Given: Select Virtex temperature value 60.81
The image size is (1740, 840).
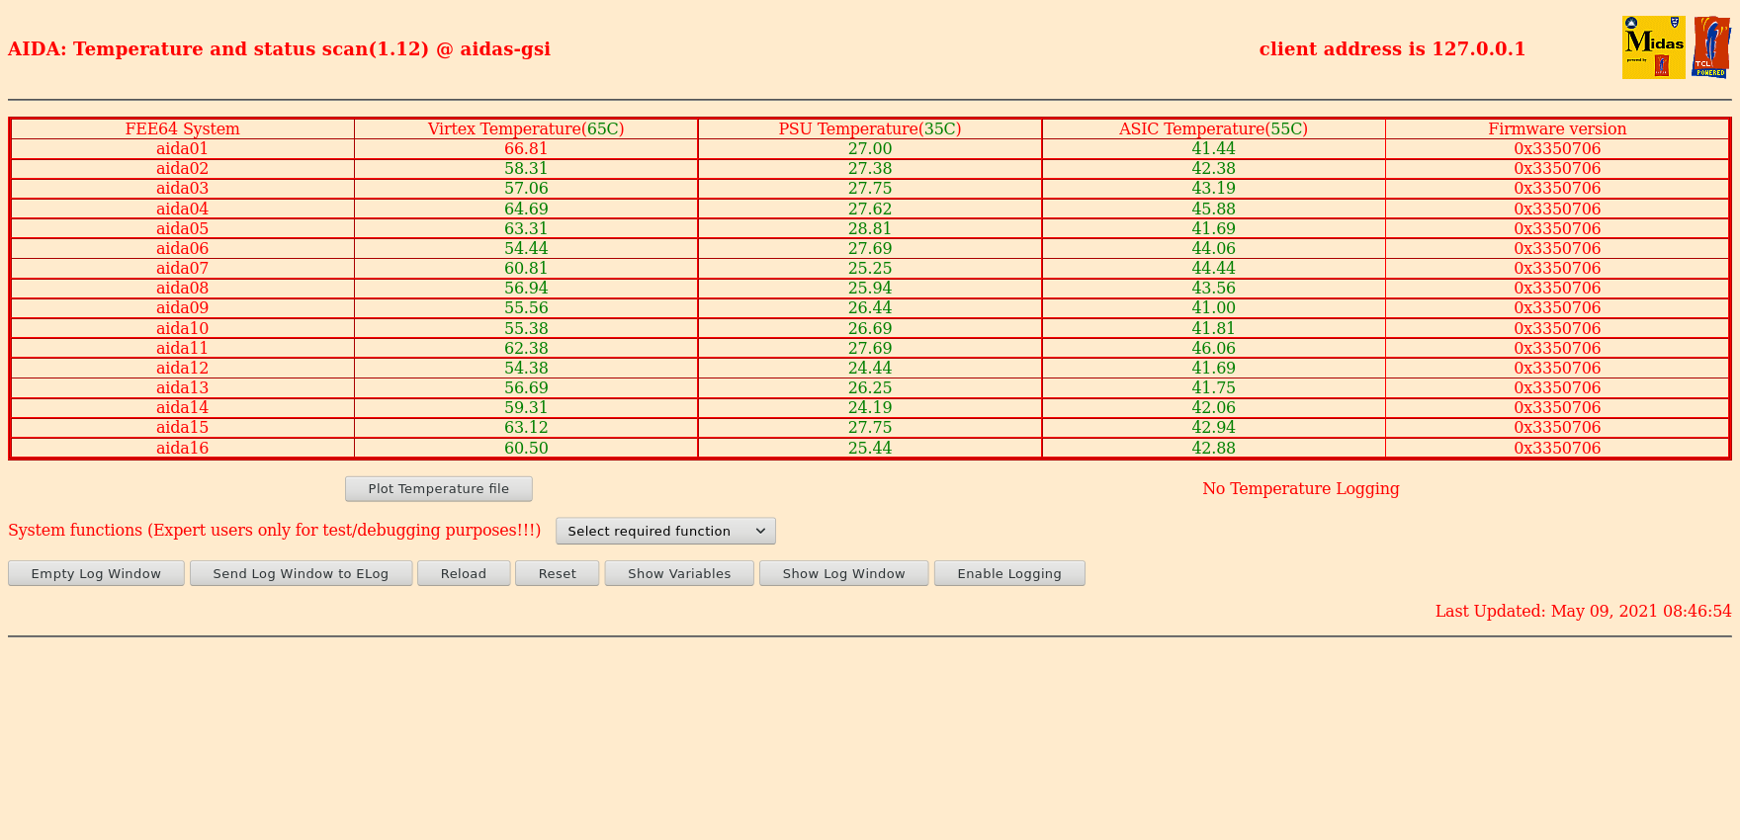Looking at the screenshot, I should click(x=526, y=268).
